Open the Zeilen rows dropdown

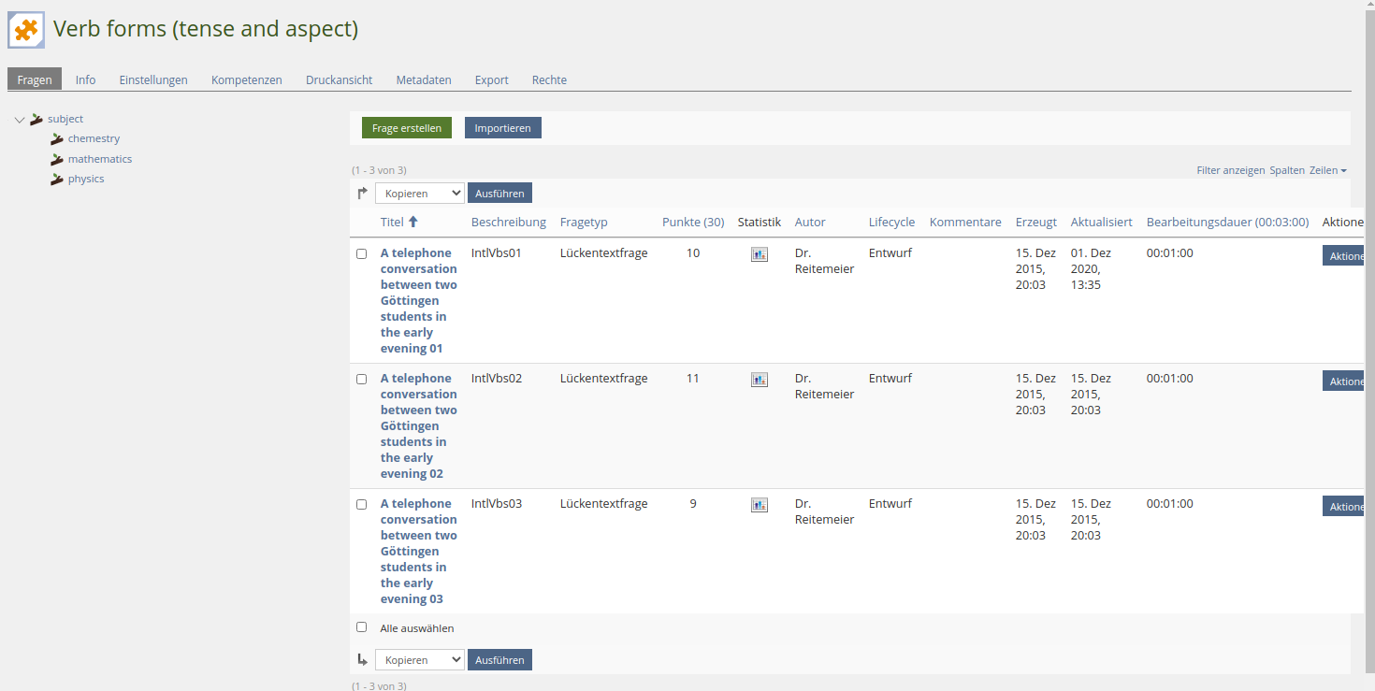tap(1327, 171)
